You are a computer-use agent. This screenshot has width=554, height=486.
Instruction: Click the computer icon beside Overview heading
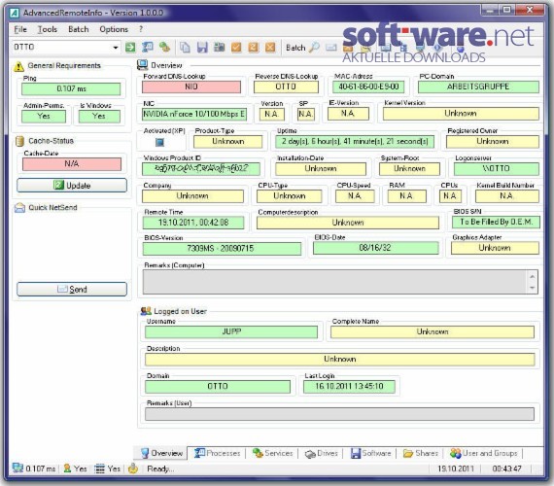(x=142, y=65)
